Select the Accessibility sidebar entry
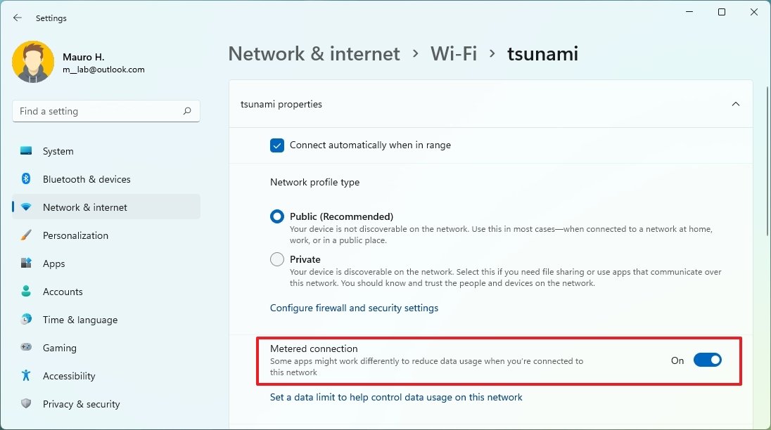771x430 pixels. point(26,376)
